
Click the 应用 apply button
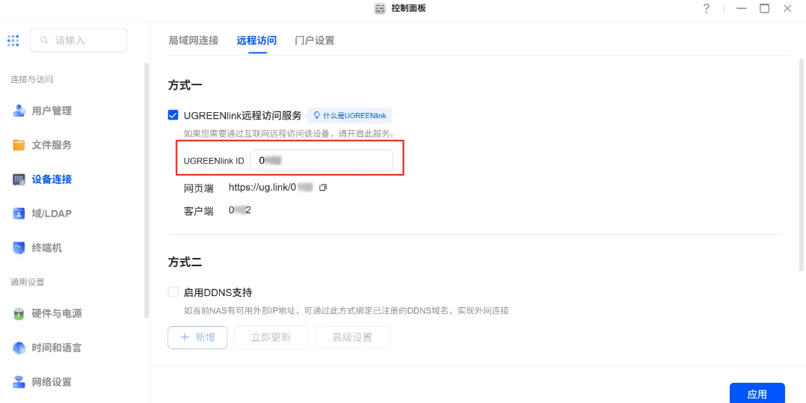pyautogui.click(x=757, y=394)
